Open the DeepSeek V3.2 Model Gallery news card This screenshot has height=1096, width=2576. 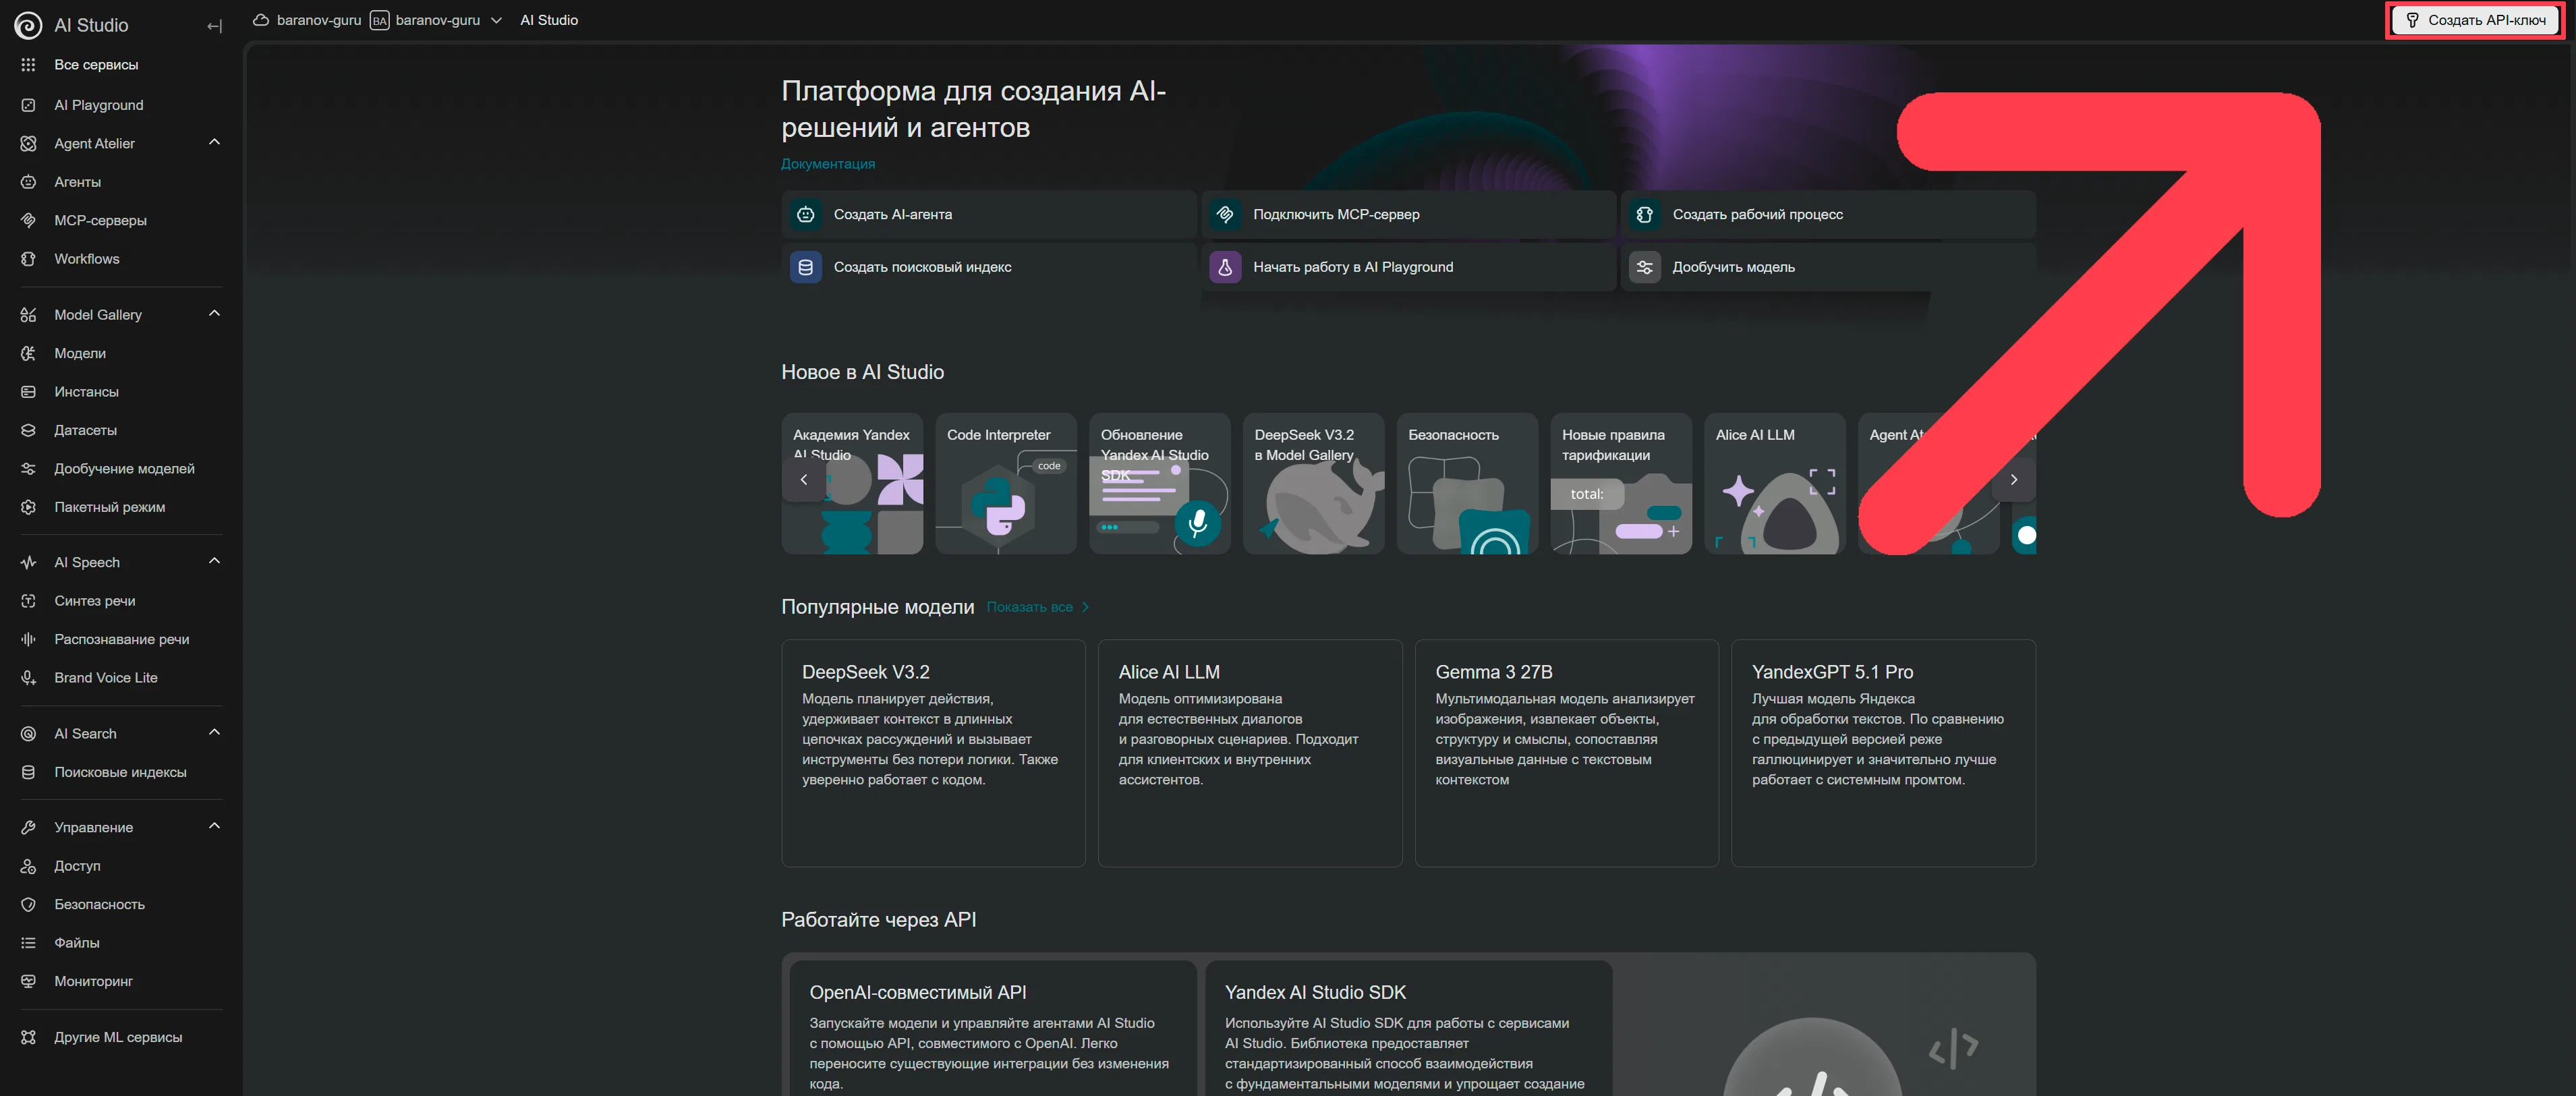coord(1313,484)
